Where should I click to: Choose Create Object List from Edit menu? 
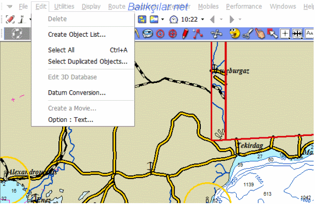[x=77, y=34]
